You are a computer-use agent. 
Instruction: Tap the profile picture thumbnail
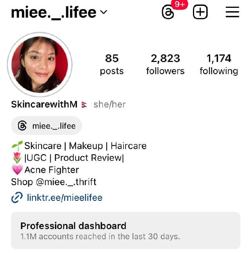point(40,65)
